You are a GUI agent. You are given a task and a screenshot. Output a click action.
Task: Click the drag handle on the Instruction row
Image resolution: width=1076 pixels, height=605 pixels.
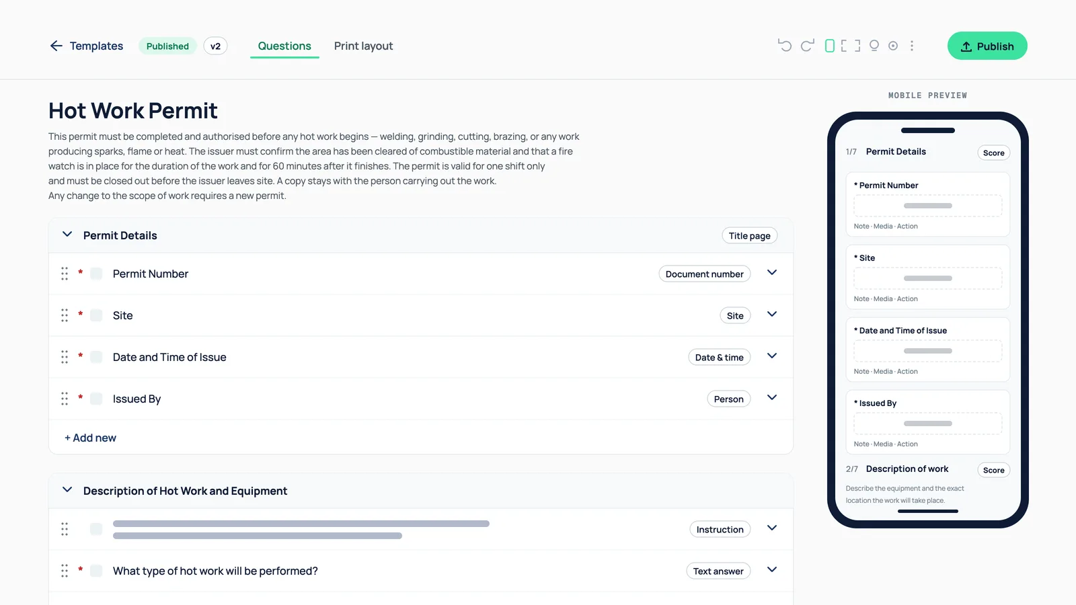point(65,529)
